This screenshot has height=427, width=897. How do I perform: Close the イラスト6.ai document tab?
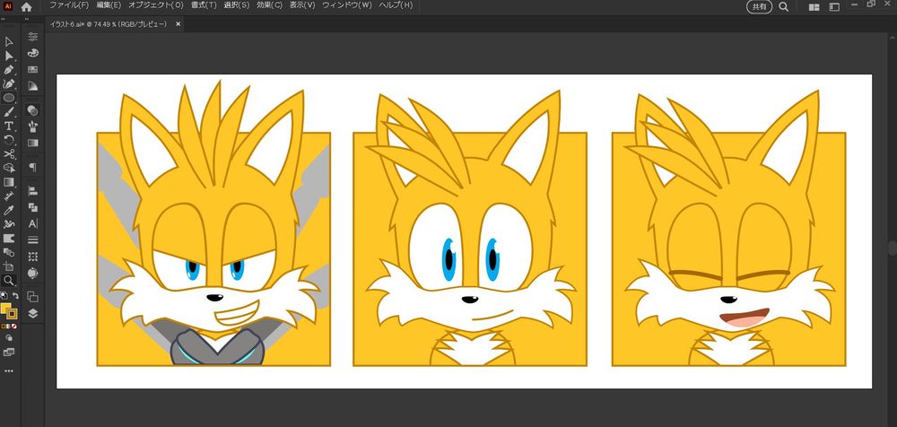pyautogui.click(x=178, y=24)
